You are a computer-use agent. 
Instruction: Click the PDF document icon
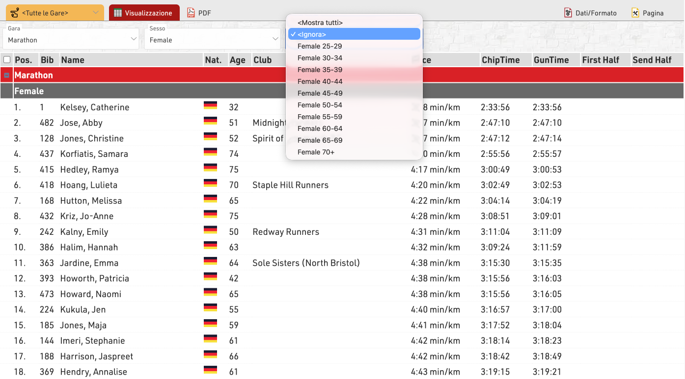pos(191,13)
